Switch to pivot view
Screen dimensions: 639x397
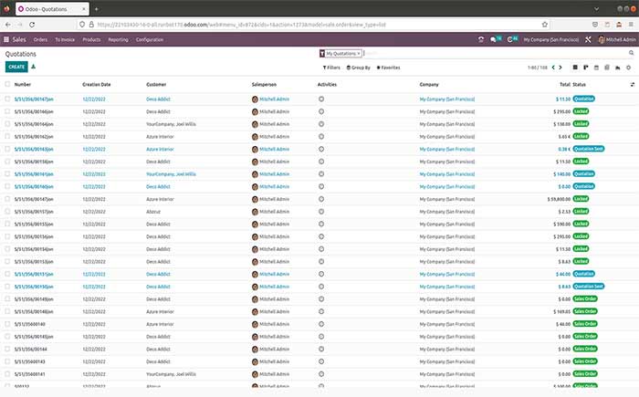click(x=607, y=68)
